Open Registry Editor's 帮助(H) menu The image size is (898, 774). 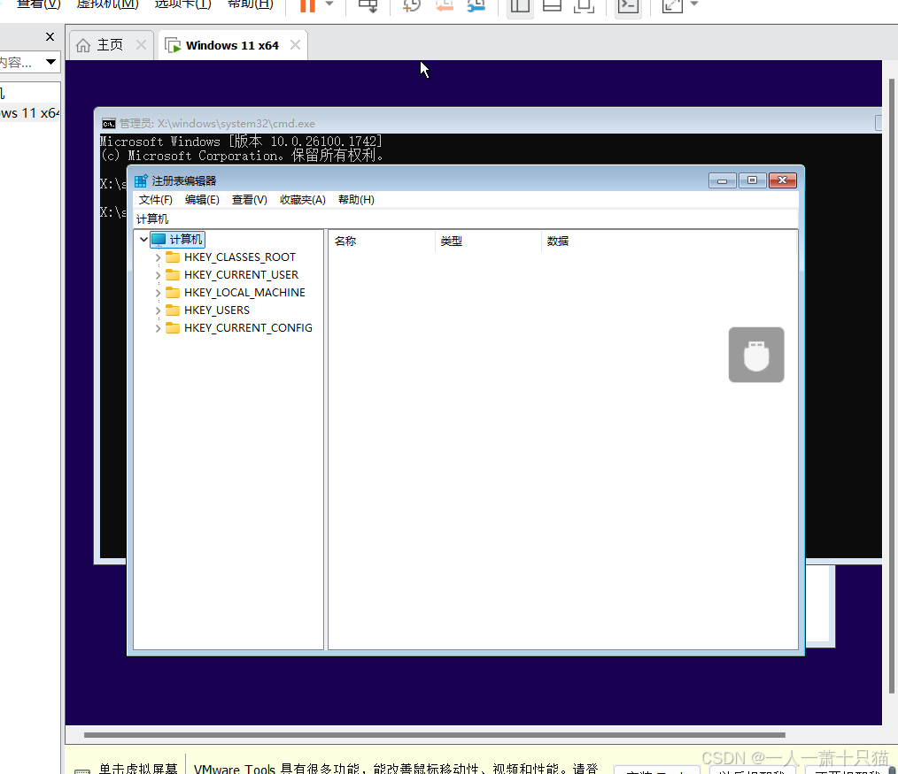click(x=356, y=200)
